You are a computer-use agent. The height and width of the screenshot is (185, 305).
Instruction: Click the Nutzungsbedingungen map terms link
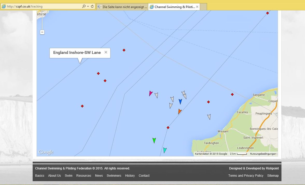click(263, 154)
